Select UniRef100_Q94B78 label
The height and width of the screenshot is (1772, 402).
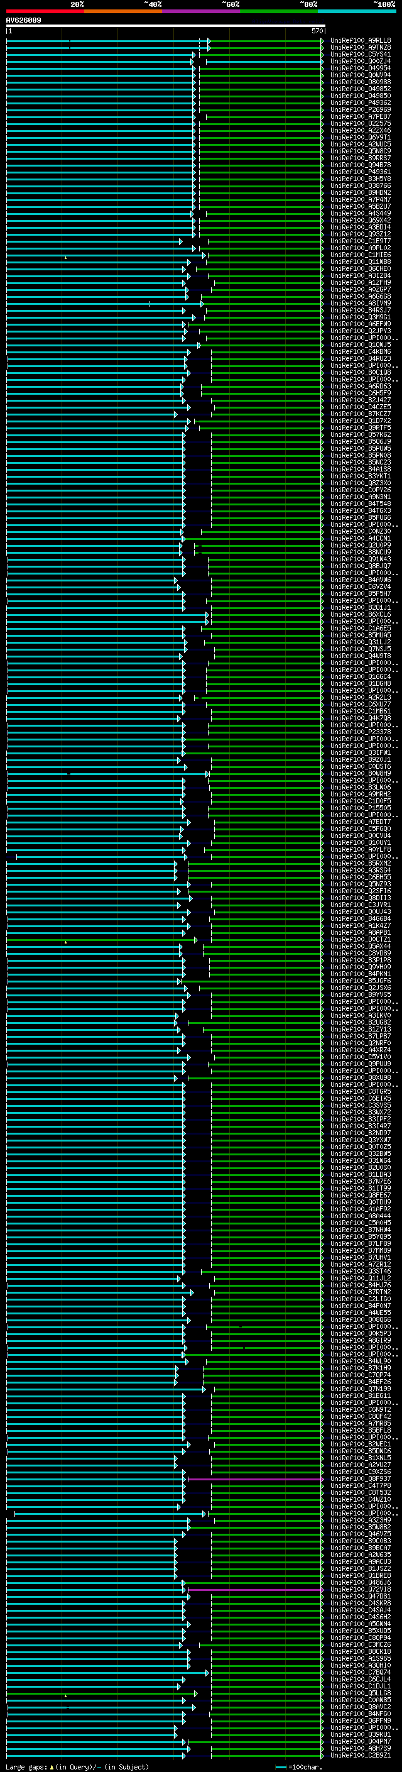[361, 165]
